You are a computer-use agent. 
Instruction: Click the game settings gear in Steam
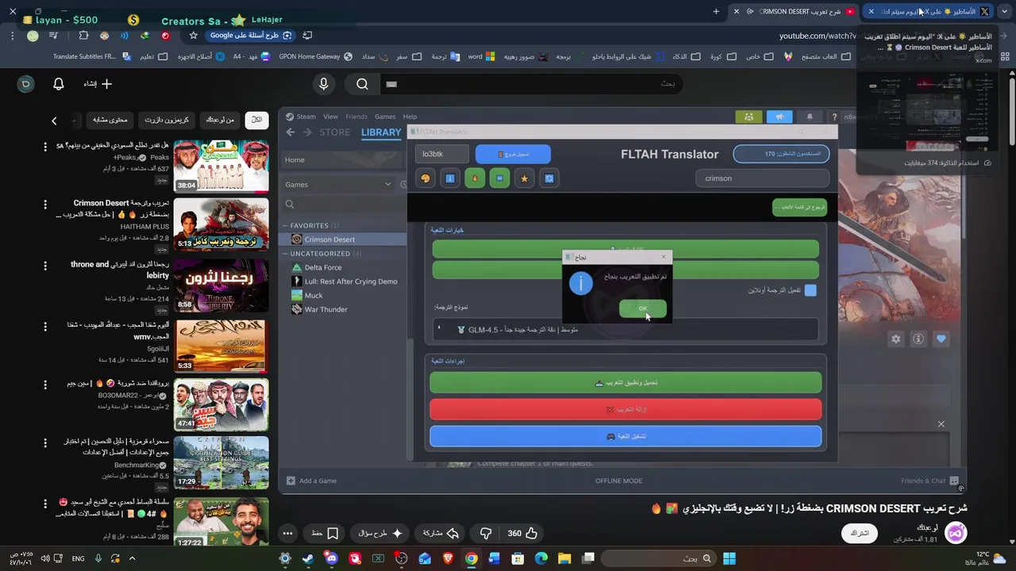click(x=896, y=339)
